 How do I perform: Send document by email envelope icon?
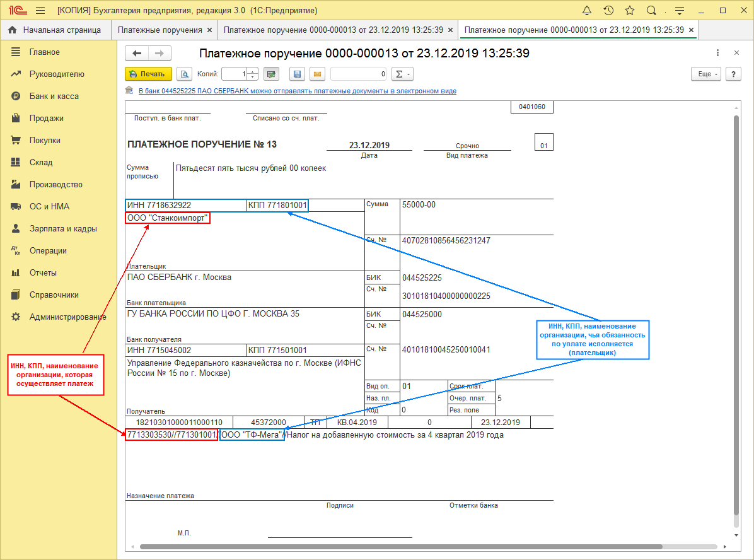tap(317, 74)
